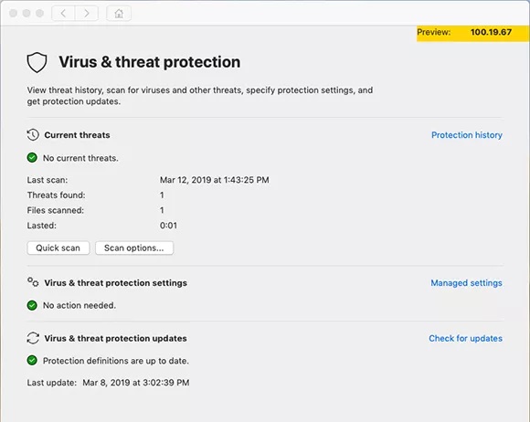Click the Current threats history clock icon
This screenshot has height=422, width=530.
pos(33,135)
